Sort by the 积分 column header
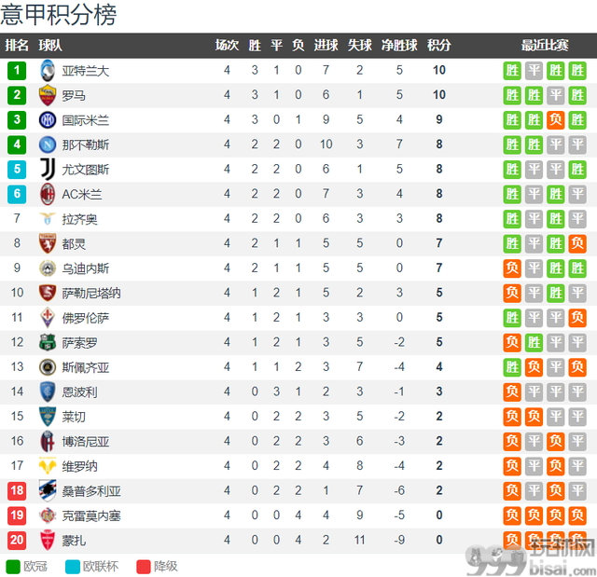Viewport: 597px width, 577px height. point(439,46)
